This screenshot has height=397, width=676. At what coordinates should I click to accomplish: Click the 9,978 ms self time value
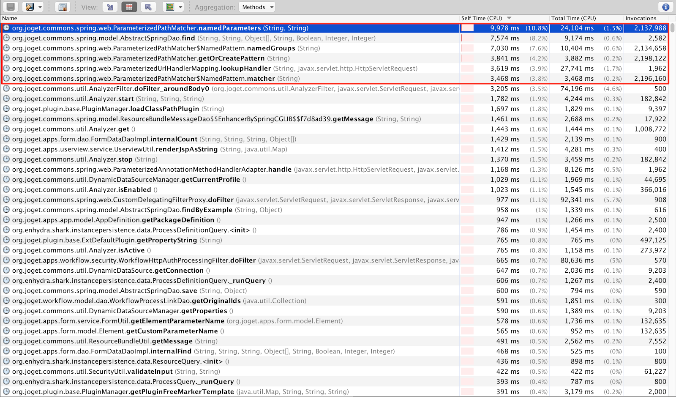[505, 28]
